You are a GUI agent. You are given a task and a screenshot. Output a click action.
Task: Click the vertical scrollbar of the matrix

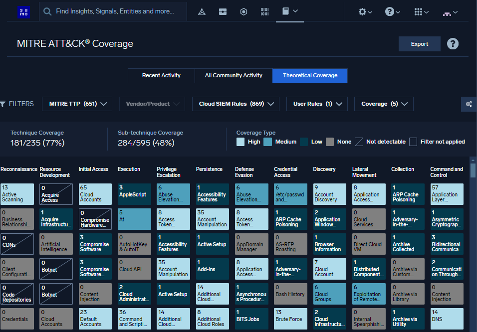pyautogui.click(x=473, y=170)
